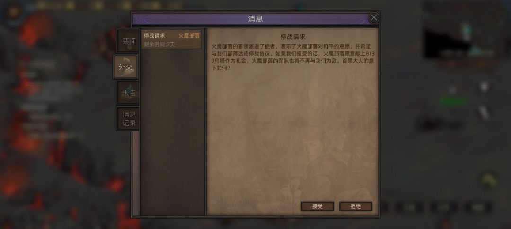The height and width of the screenshot is (229, 511).
Task: Open the 要闻 news tab
Action: pyautogui.click(x=128, y=41)
